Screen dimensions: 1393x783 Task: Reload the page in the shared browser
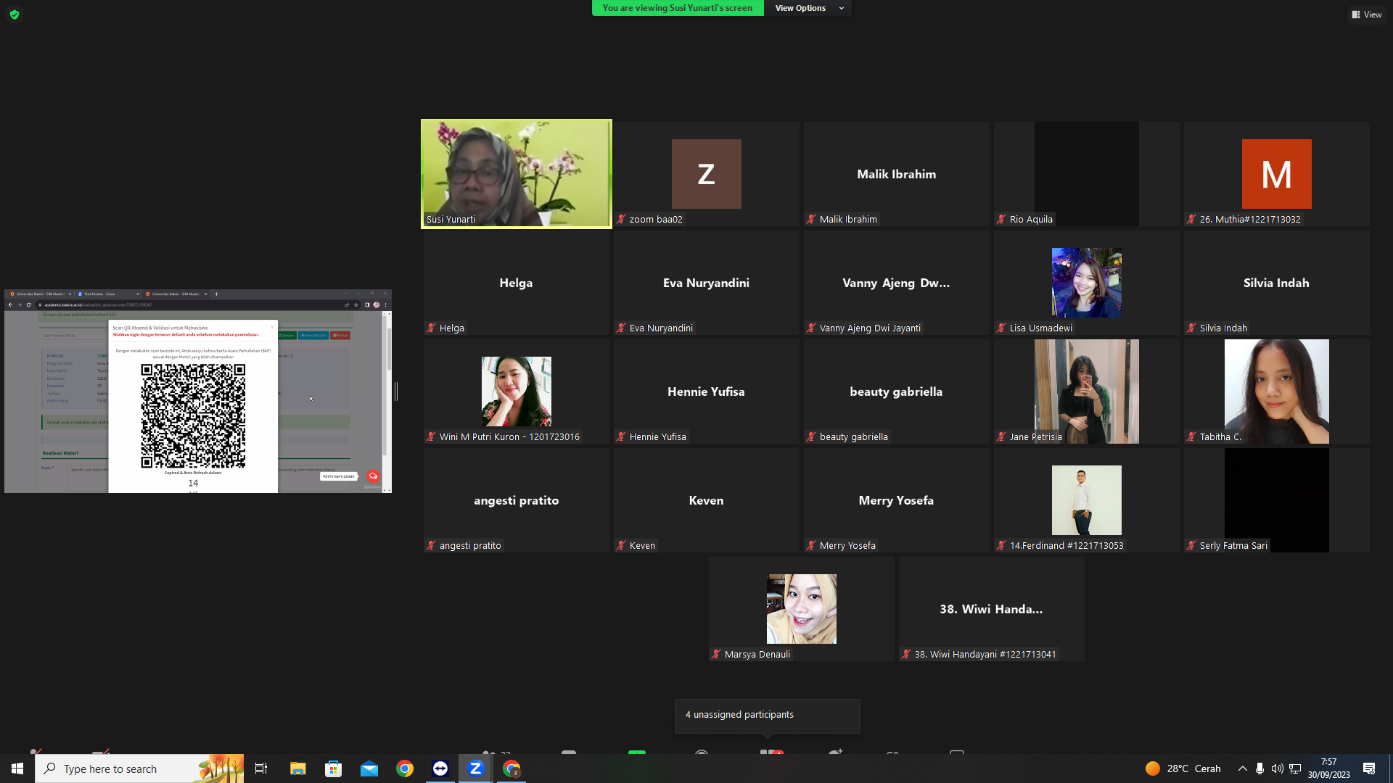[29, 305]
